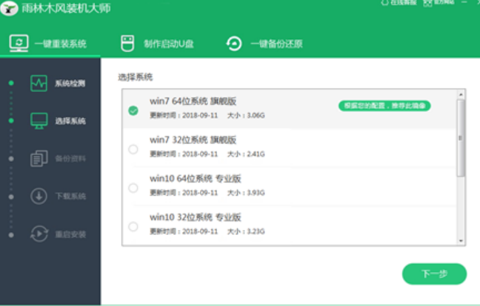Image resolution: width=480 pixels, height=306 pixels.
Task: Switch to the 一键备份还原 tab
Action: [x=264, y=44]
